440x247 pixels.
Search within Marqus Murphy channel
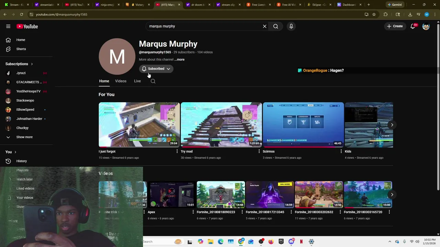pos(153,81)
